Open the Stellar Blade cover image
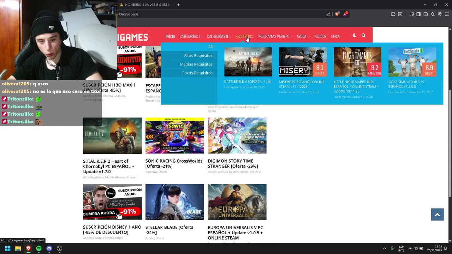The image size is (452, 254). pos(175,202)
